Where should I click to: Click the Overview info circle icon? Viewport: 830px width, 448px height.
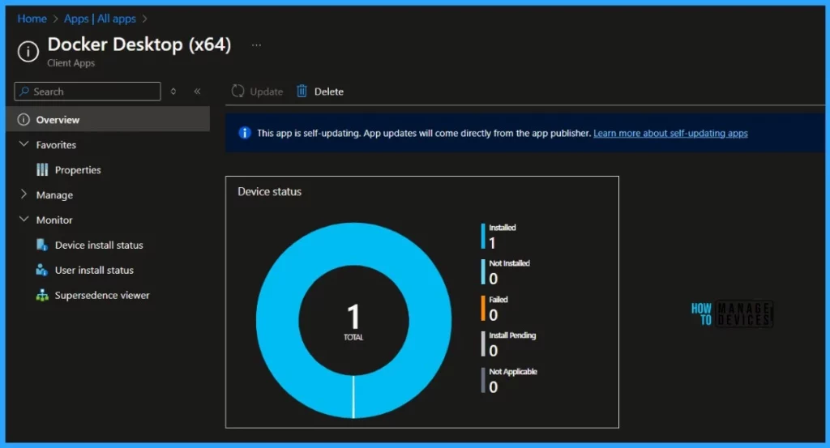click(24, 120)
